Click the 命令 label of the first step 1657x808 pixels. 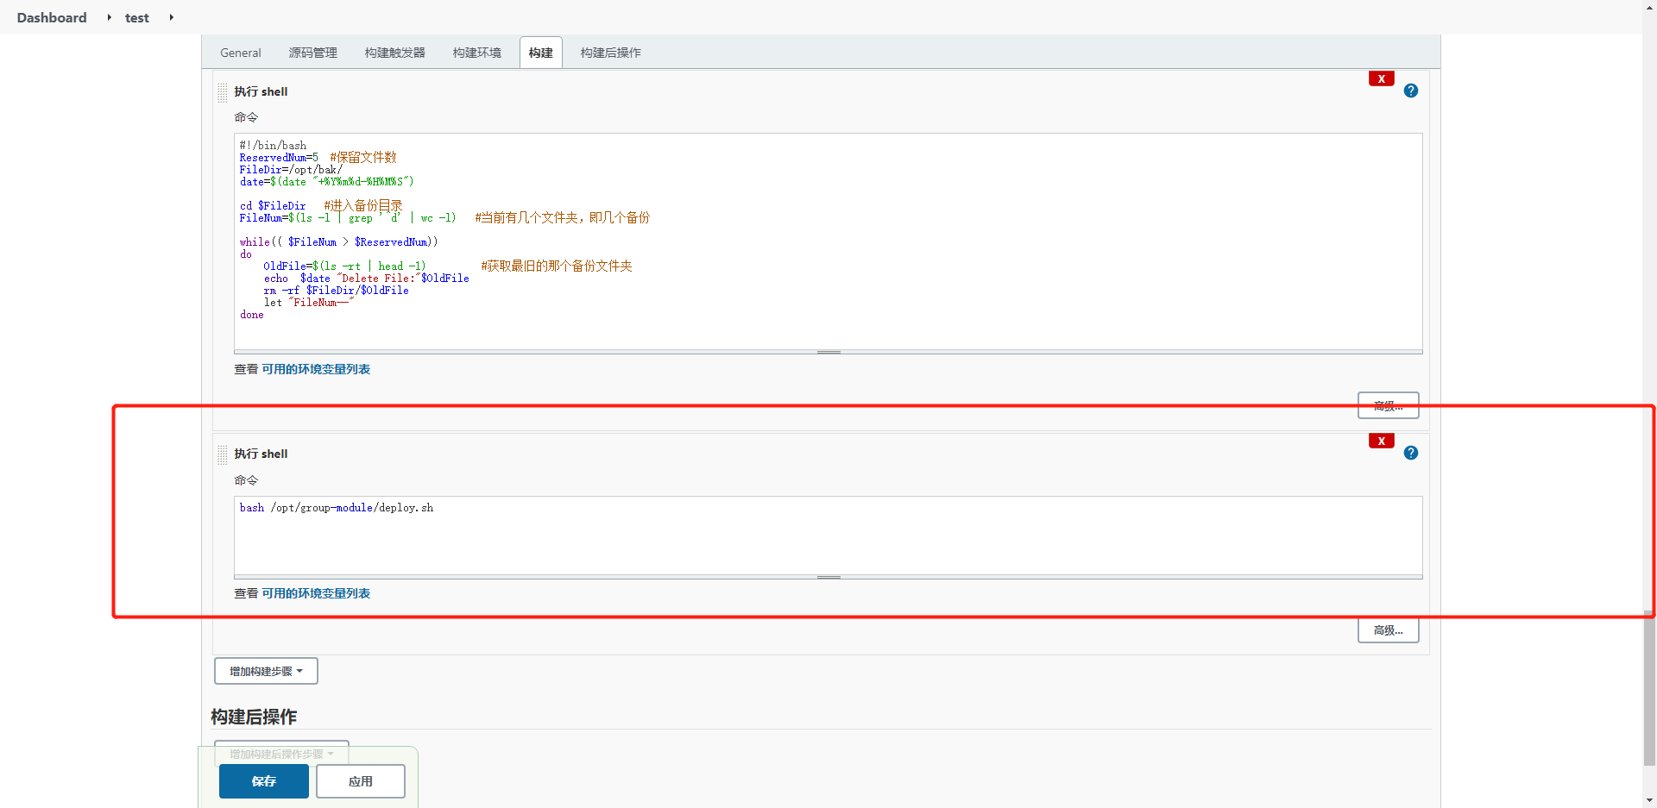246,117
